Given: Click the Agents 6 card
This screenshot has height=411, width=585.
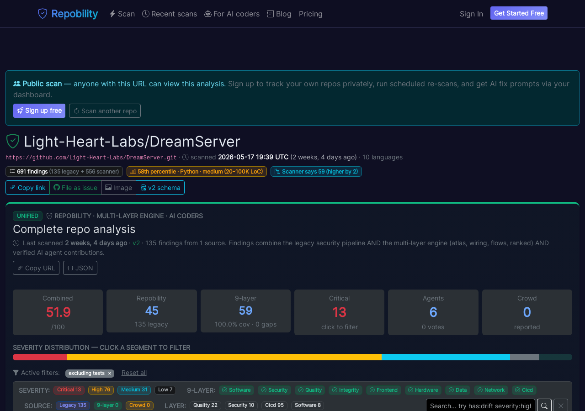Looking at the screenshot, I should 433,312.
